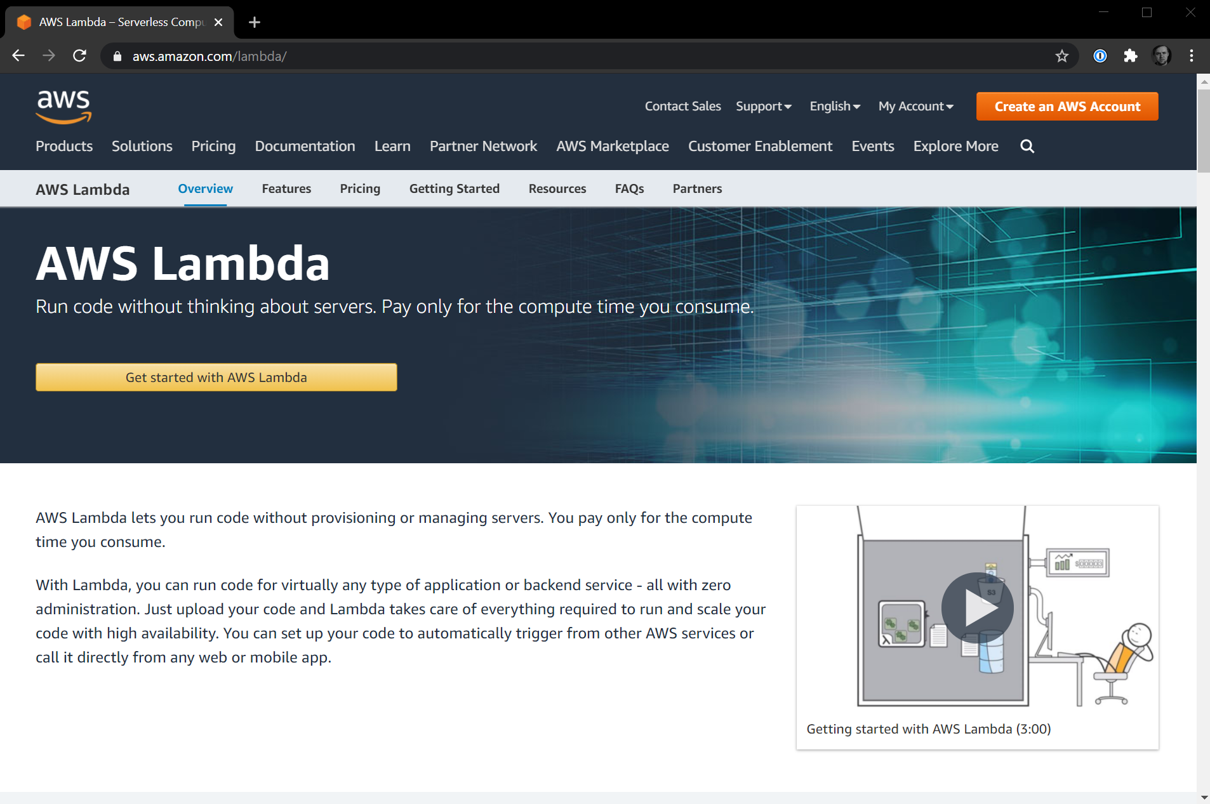This screenshot has height=804, width=1210.
Task: Open the Resources tab
Action: pyautogui.click(x=557, y=189)
